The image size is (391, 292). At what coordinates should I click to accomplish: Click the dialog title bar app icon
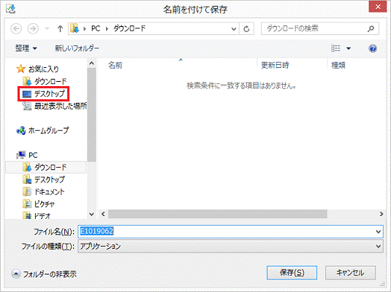10,9
